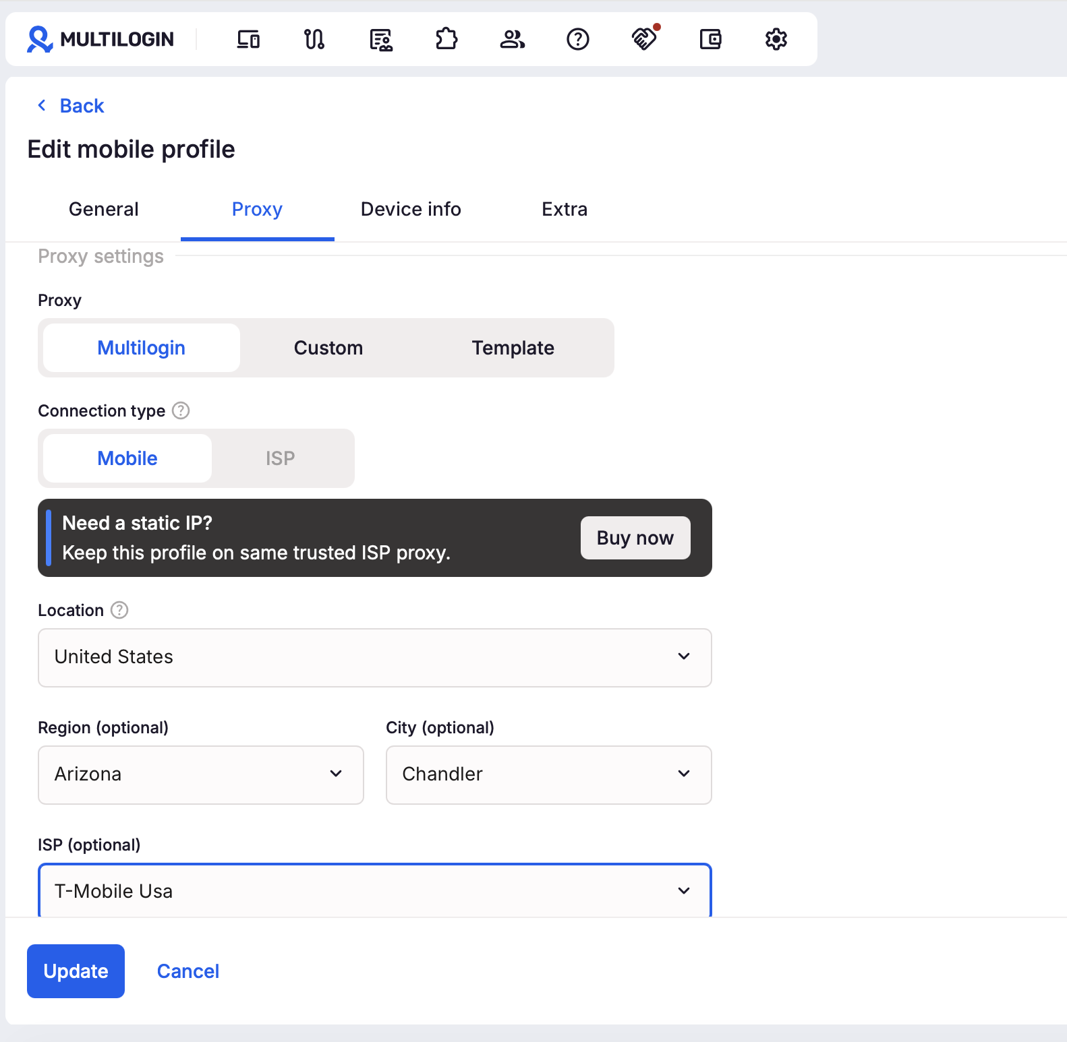Choose Multilogin proxy option

(x=142, y=348)
